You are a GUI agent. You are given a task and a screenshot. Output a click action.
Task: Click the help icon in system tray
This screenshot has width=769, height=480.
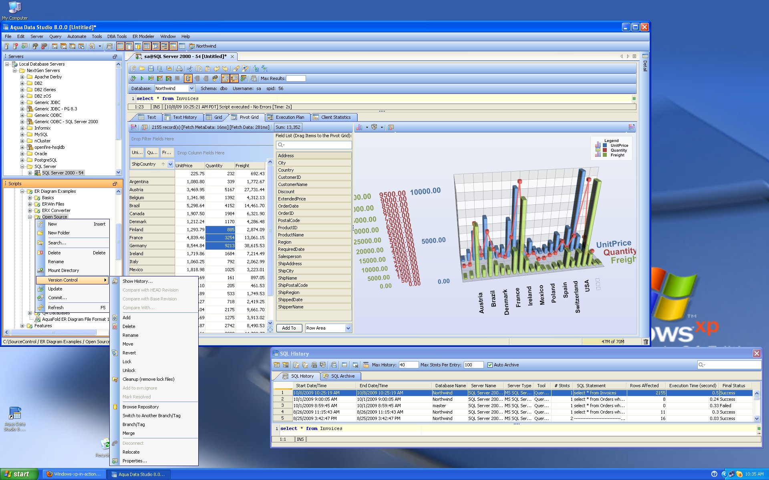pyautogui.click(x=714, y=474)
